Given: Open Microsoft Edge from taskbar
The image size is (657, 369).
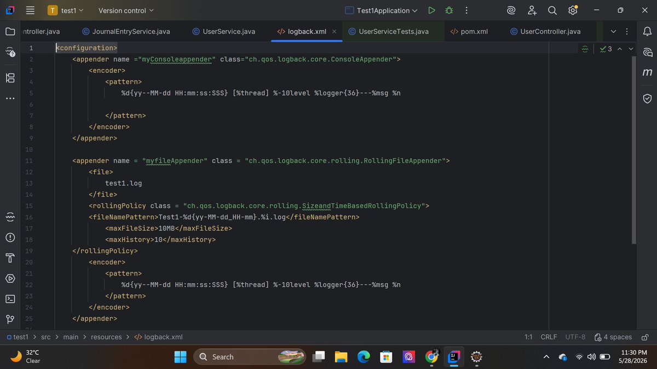Looking at the screenshot, I should tap(364, 357).
